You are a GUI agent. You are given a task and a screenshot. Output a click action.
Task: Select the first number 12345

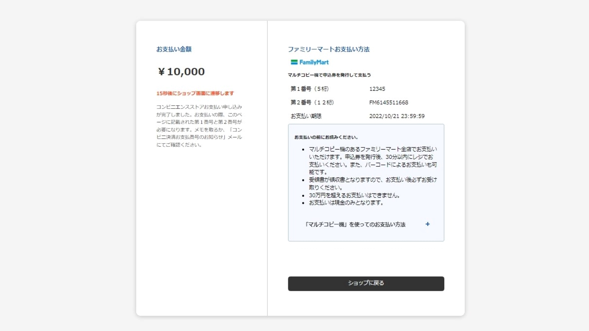(377, 89)
